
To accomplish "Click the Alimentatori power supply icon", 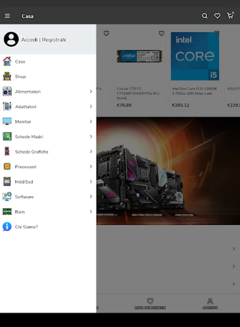I will coord(7,92).
